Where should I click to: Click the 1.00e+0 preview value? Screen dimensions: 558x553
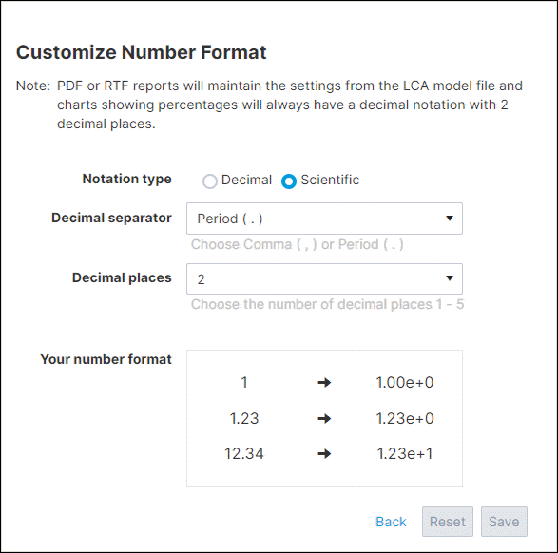(405, 383)
